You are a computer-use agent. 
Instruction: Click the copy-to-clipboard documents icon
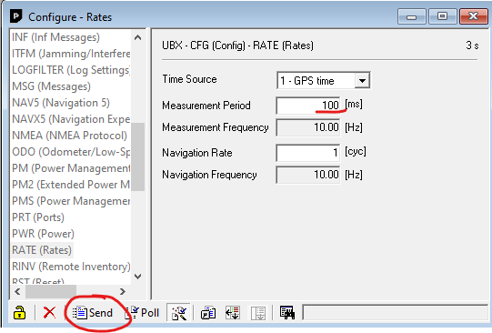tap(208, 313)
